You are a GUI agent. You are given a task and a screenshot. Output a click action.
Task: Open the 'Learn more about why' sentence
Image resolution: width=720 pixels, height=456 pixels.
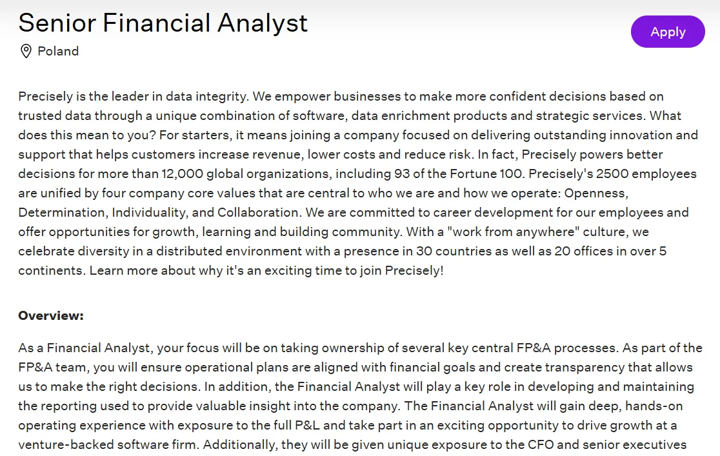pyautogui.click(x=266, y=270)
